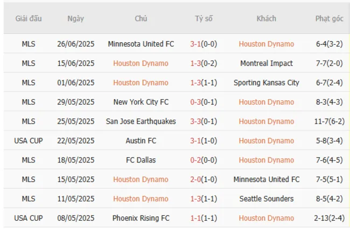The height and width of the screenshot is (231, 350).
Task: Select the 'Giải đấu' column header
Action: click(x=29, y=18)
